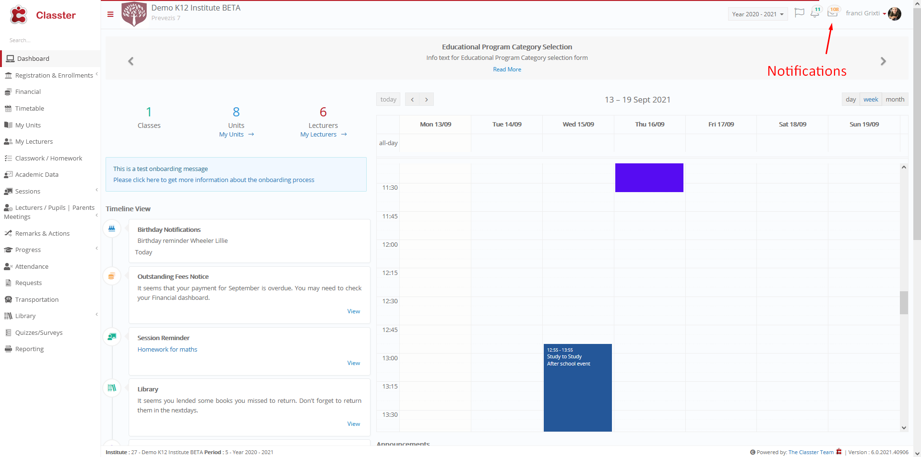
Task: Click View on Library timeline card
Action: click(354, 424)
